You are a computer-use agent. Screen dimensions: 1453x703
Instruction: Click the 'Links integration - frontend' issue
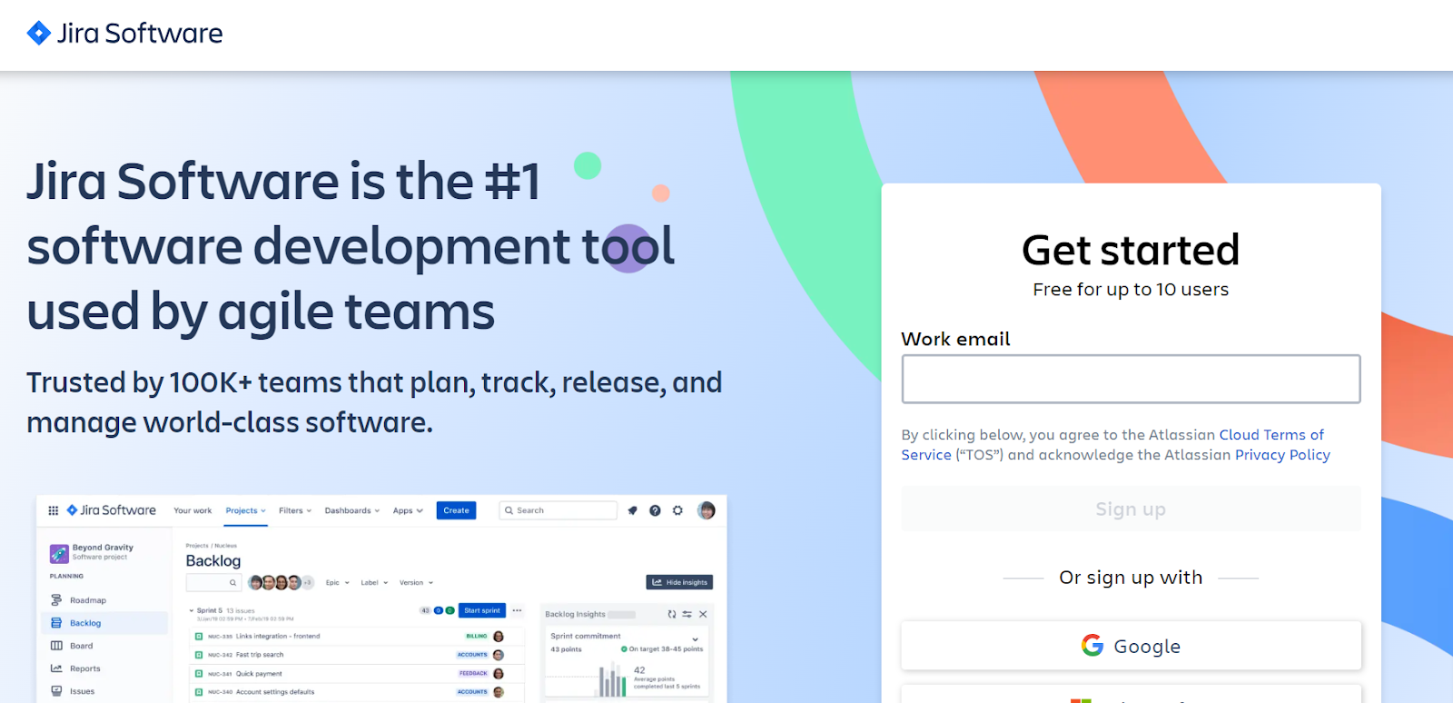(278, 637)
